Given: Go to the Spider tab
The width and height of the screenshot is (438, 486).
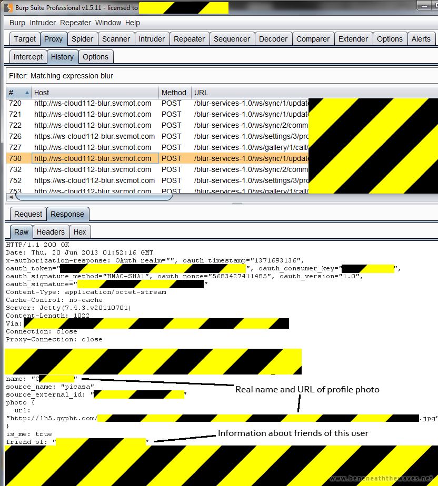Looking at the screenshot, I should 82,39.
